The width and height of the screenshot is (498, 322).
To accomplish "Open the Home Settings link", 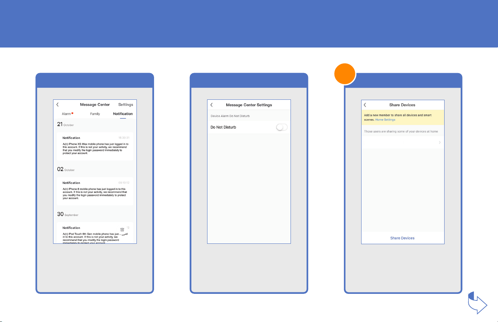I will (x=385, y=120).
